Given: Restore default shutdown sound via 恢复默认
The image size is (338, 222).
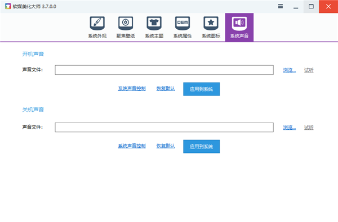Looking at the screenshot, I should [x=166, y=146].
